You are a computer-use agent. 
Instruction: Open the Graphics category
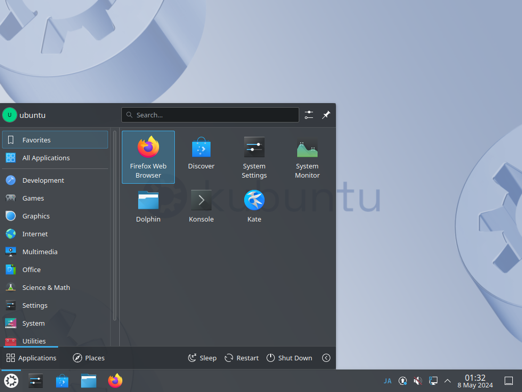[55, 216]
